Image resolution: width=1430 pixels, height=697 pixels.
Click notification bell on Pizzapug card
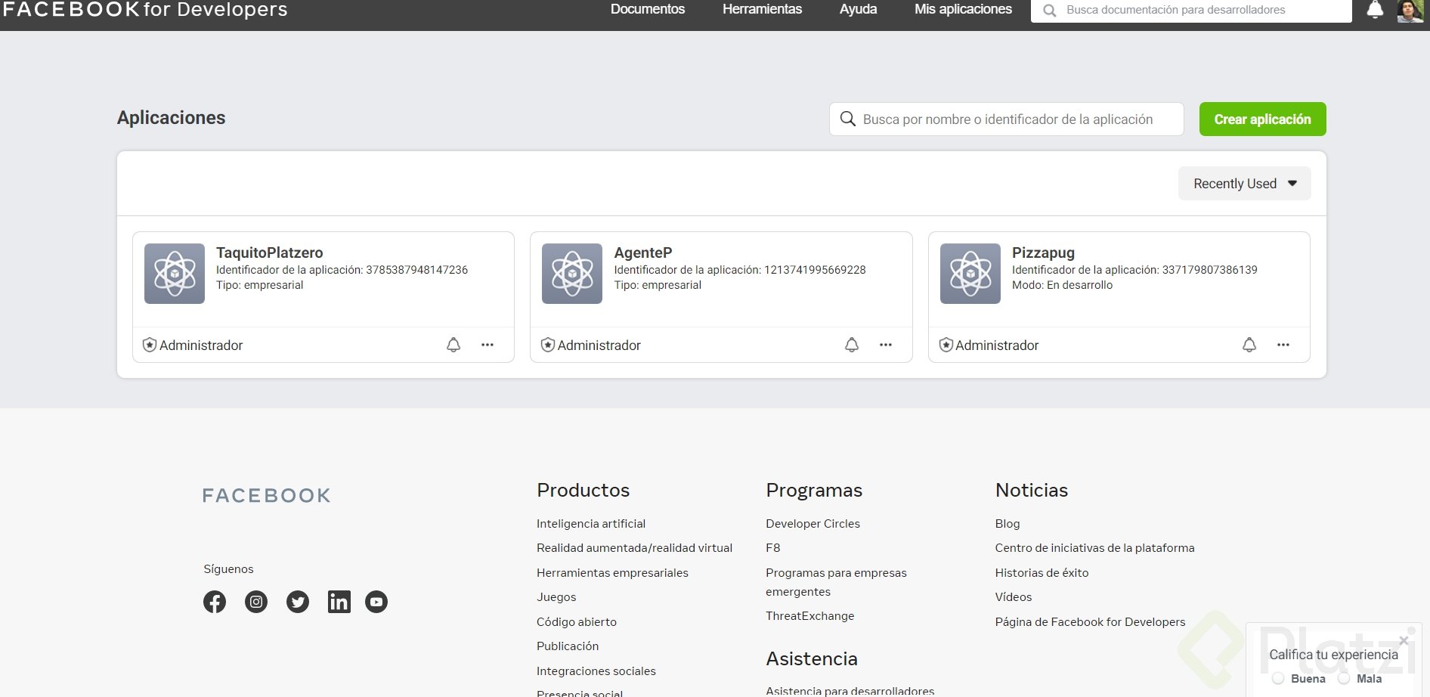[1249, 345]
